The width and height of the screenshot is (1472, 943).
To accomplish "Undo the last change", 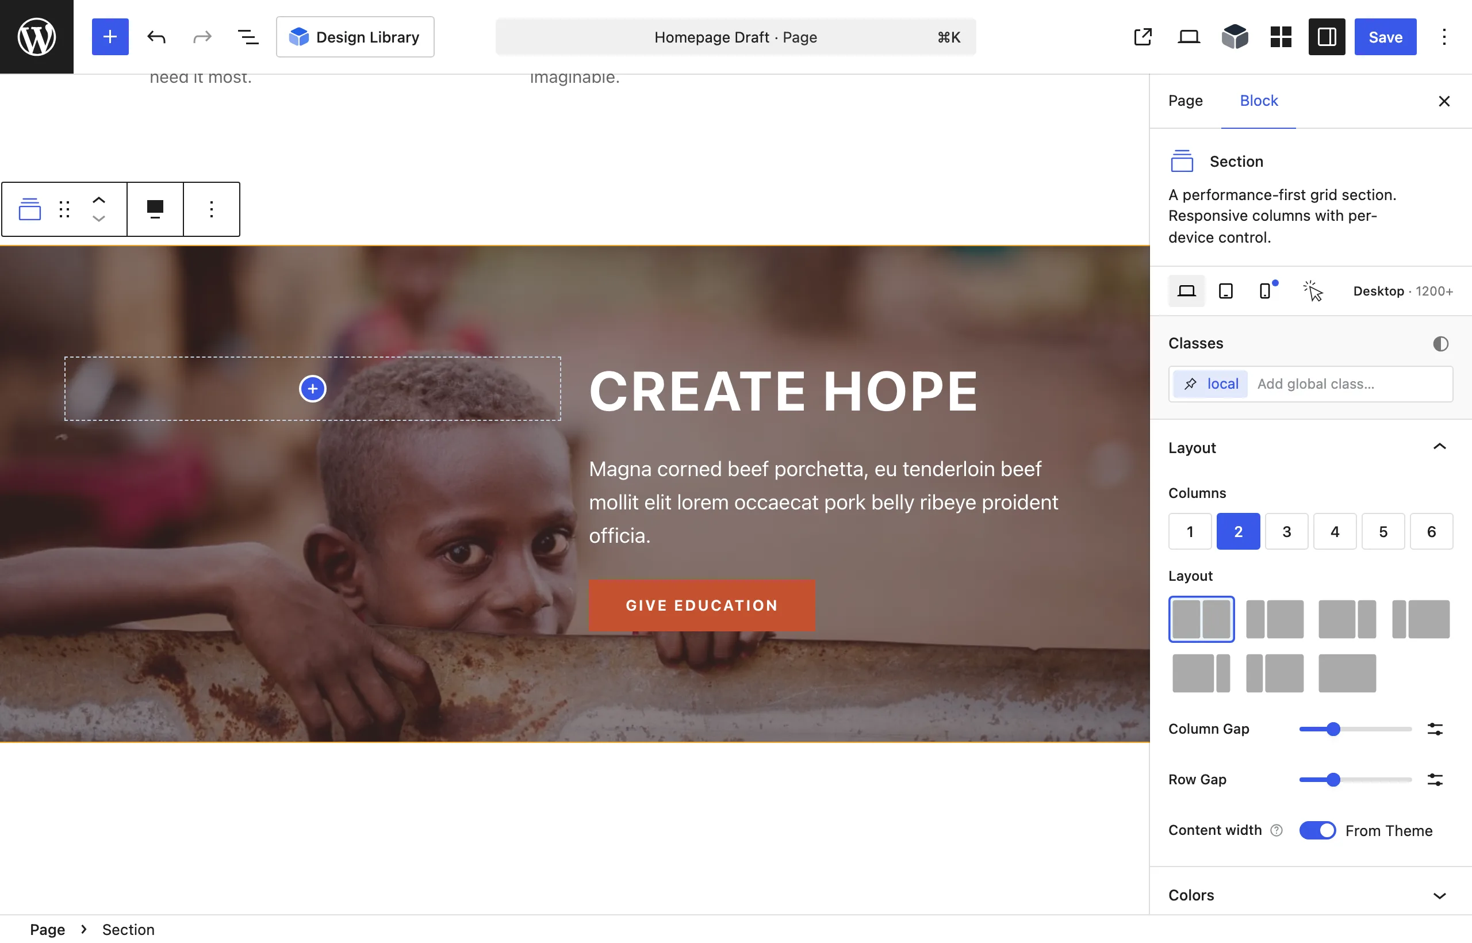I will click(x=156, y=37).
